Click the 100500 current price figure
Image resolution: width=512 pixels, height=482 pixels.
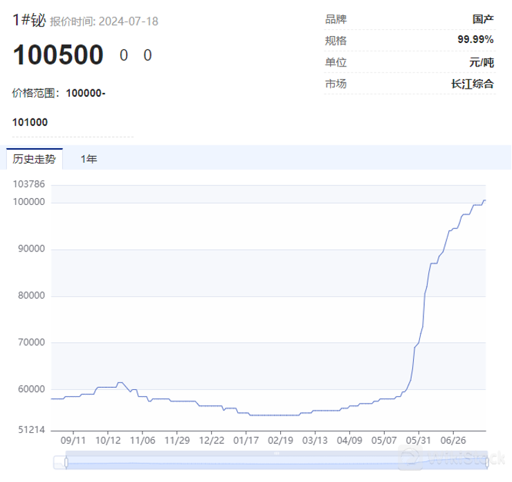58,55
